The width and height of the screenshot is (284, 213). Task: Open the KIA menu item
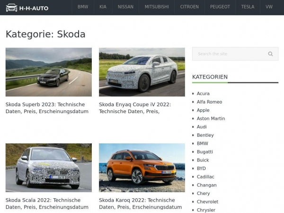pyautogui.click(x=103, y=7)
